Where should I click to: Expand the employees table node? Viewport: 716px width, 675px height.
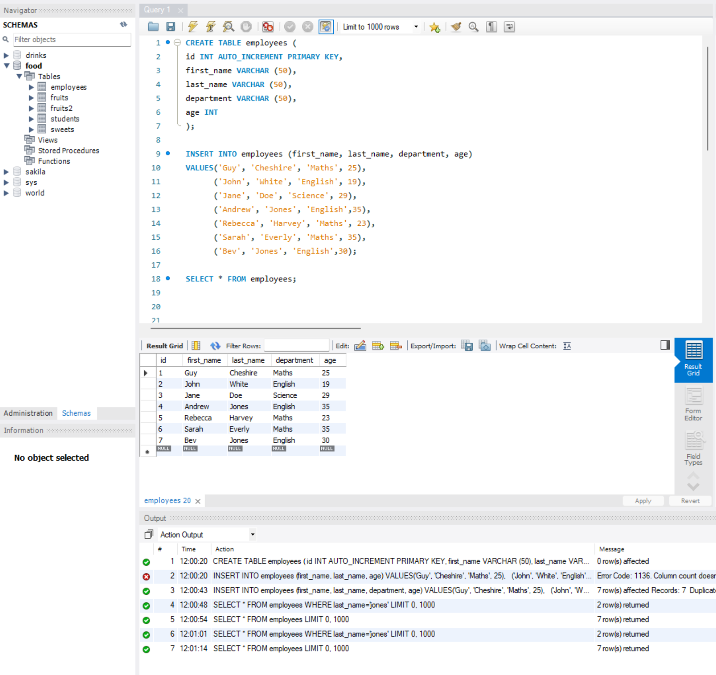tap(31, 87)
